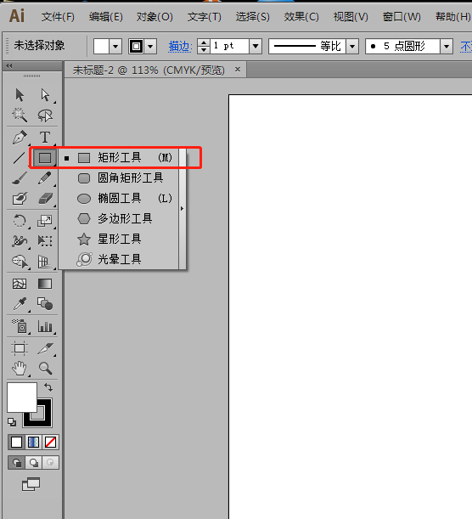Select the Lasso tool

[x=45, y=116]
